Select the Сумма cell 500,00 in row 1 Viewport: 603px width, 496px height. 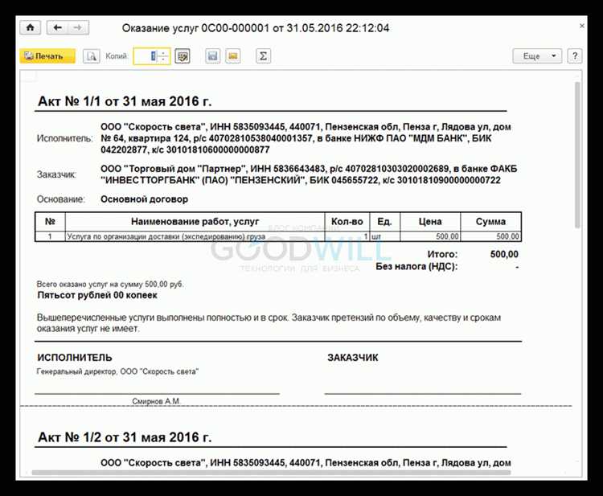pyautogui.click(x=490, y=236)
